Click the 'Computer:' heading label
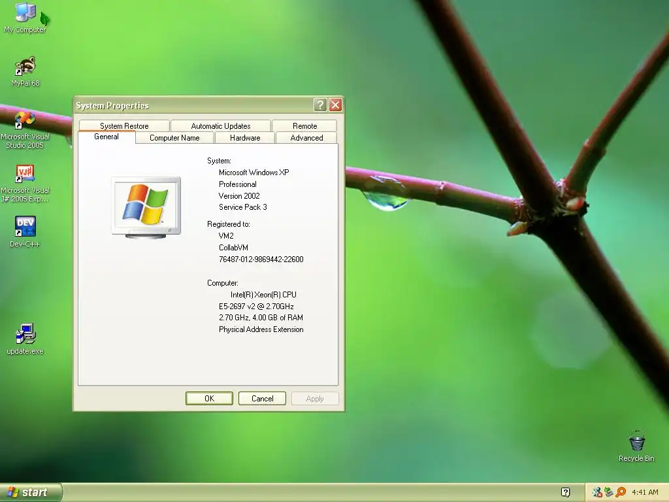This screenshot has width=669, height=502. pyautogui.click(x=223, y=283)
